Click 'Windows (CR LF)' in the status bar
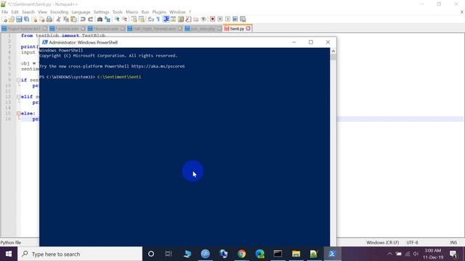Screen dimensions: 465x261 click(383, 242)
